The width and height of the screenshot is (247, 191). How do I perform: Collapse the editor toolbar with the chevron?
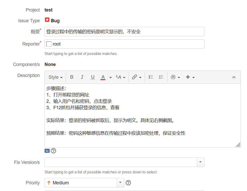[234, 76]
